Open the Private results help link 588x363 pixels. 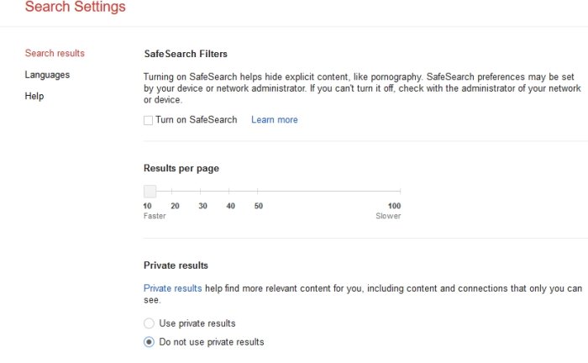point(172,288)
